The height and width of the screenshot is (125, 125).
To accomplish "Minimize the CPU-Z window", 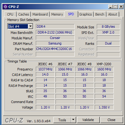I will 110,7.
